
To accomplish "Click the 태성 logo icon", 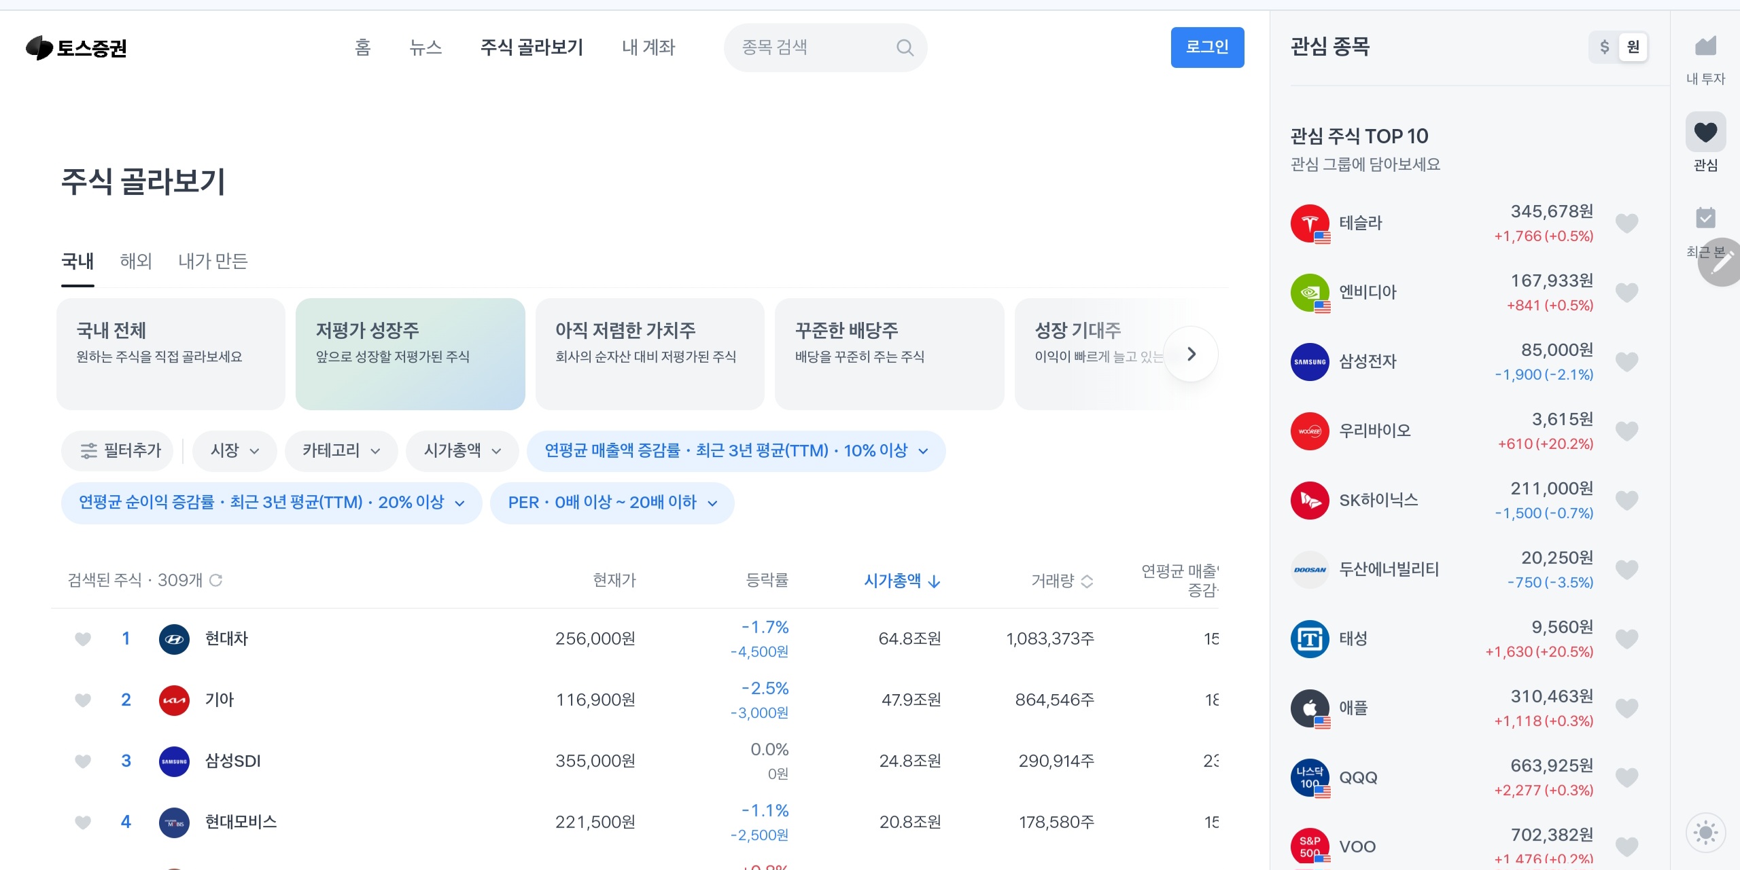I will click(x=1310, y=639).
